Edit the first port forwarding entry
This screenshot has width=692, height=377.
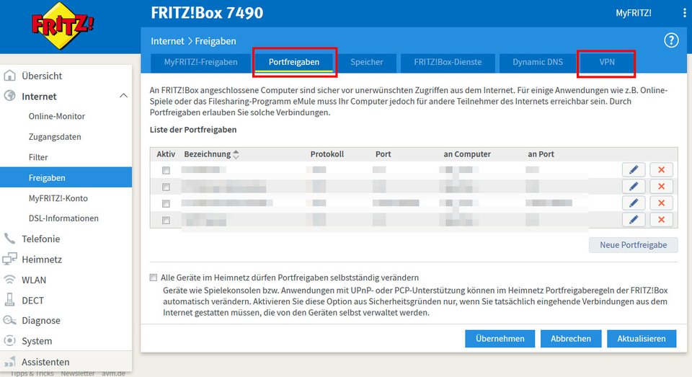[633, 169]
